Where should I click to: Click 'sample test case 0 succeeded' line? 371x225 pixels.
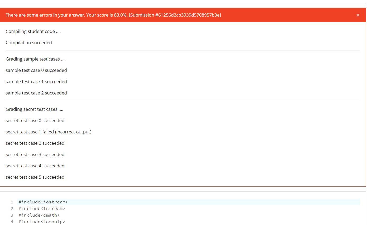point(36,70)
